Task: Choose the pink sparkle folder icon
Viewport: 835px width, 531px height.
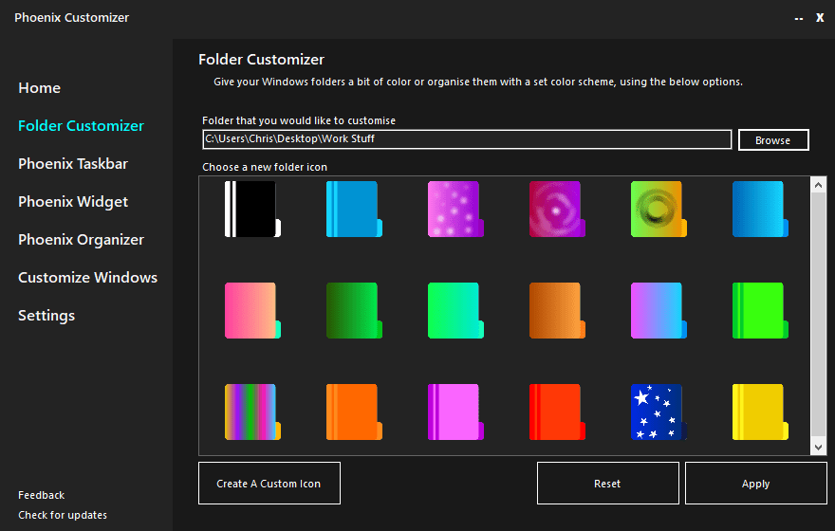Action: click(x=455, y=209)
